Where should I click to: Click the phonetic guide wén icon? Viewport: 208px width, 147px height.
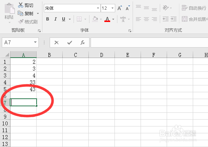tap(123, 19)
